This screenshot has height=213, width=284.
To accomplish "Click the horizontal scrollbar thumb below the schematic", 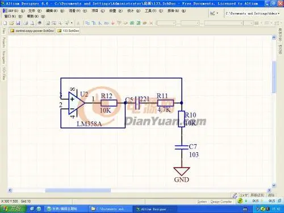I will (78, 190).
